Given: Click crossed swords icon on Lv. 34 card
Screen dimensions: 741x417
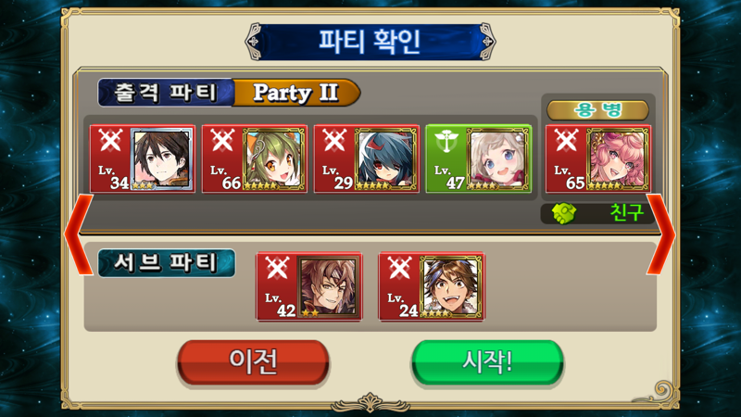Looking at the screenshot, I should pos(110,141).
